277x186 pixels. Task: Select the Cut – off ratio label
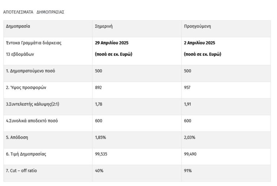pos(21,171)
